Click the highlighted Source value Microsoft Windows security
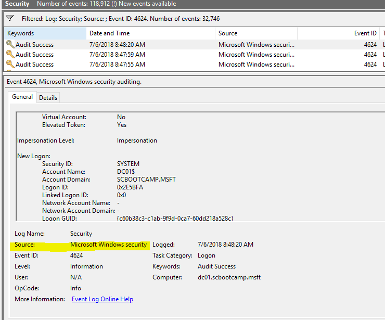The height and width of the screenshot is (320, 385). point(108,245)
